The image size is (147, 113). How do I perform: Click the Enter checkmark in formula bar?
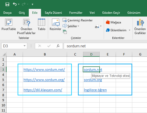coord(49,46)
